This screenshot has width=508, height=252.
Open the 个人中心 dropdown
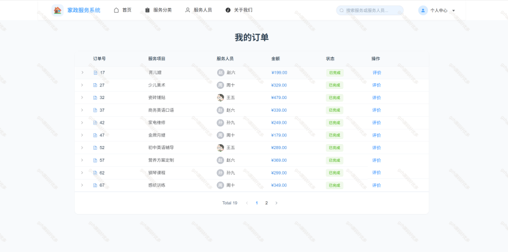coord(439,10)
